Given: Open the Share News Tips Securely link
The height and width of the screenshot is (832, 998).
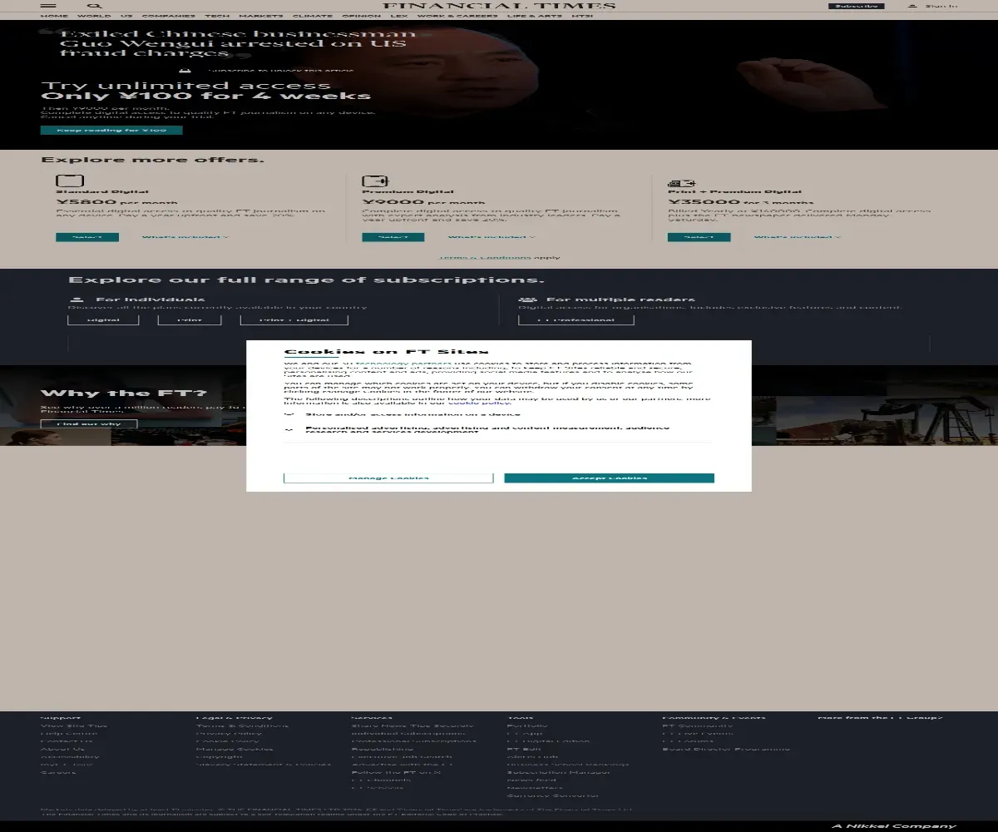Looking at the screenshot, I should tap(413, 726).
